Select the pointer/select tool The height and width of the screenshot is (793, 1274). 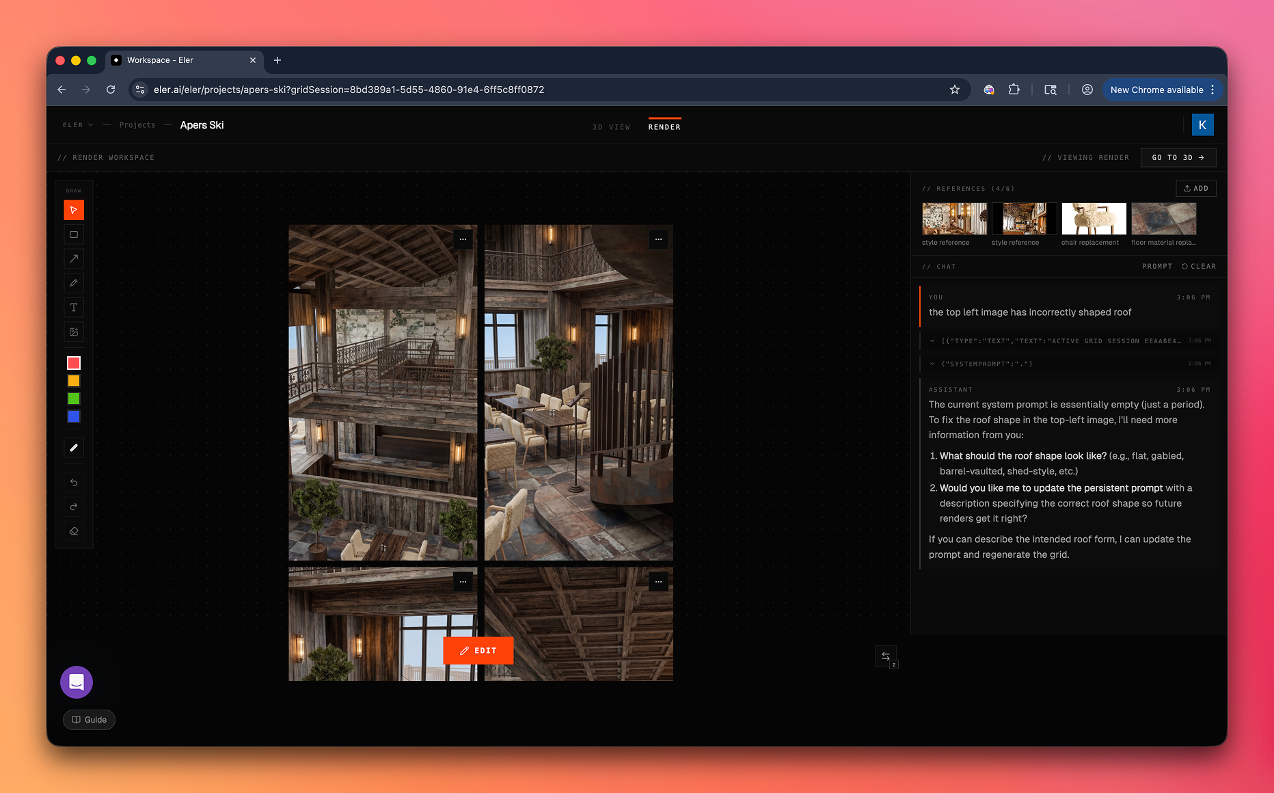pos(74,210)
